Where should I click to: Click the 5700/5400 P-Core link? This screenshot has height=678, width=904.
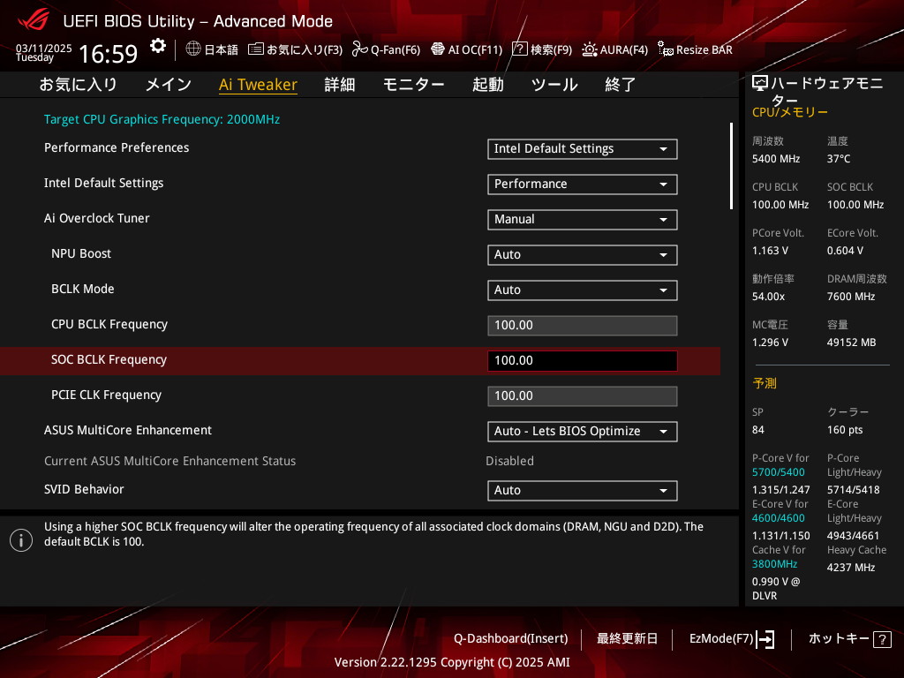pos(779,472)
